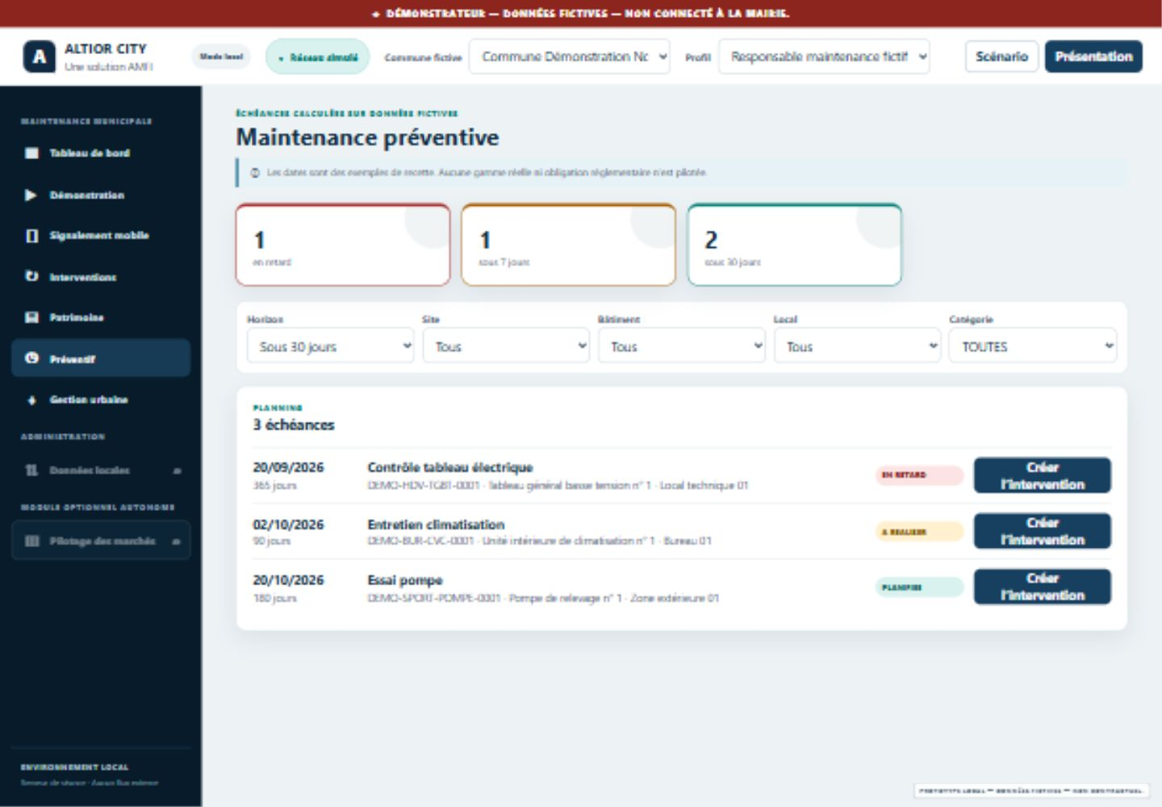1162x807 pixels.
Task: Open the Commune fictive dropdown
Action: tap(570, 56)
